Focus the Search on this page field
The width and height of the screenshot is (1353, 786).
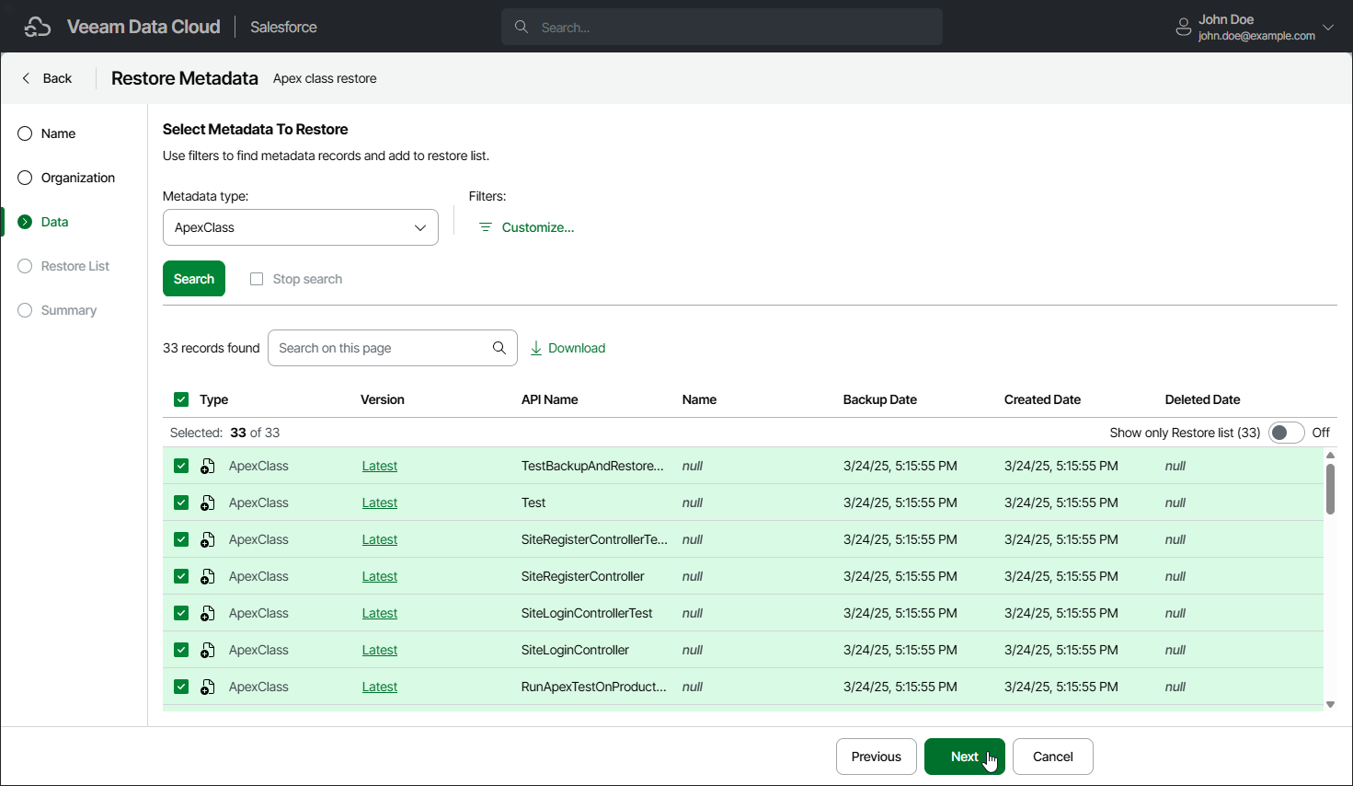click(x=393, y=348)
